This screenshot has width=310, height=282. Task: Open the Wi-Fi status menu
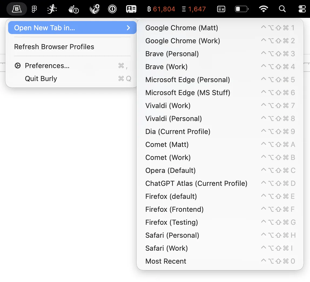[264, 9]
